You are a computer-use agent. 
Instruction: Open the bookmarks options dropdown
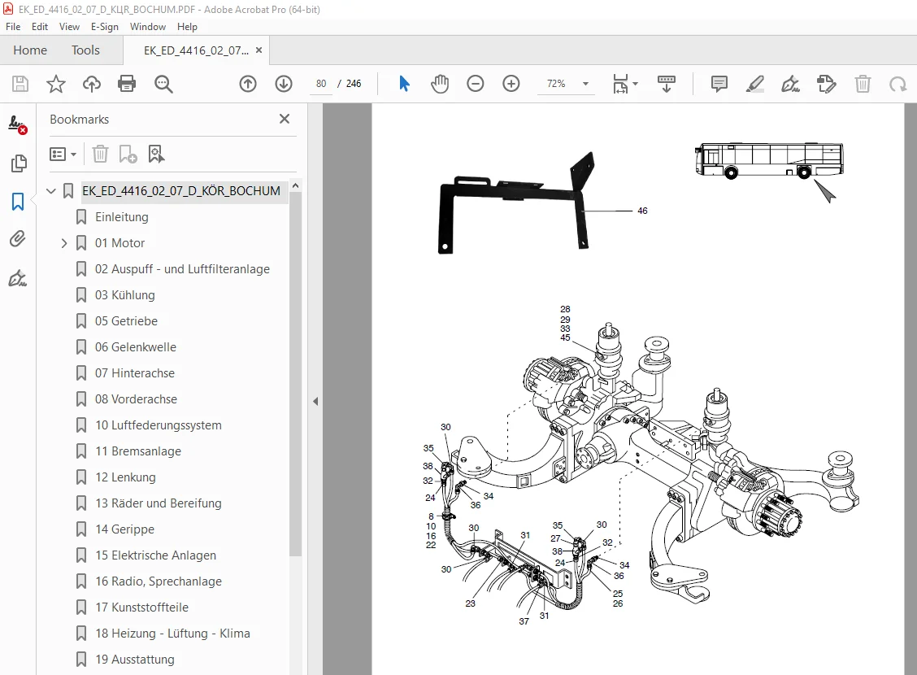63,154
